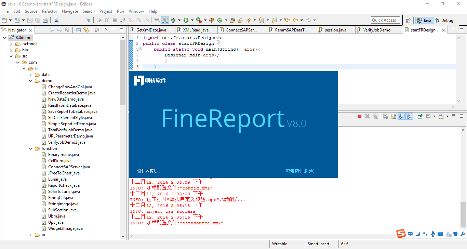Click the Run Last Tool icon
Viewport: 467px width, 249px height.
pos(199,20)
